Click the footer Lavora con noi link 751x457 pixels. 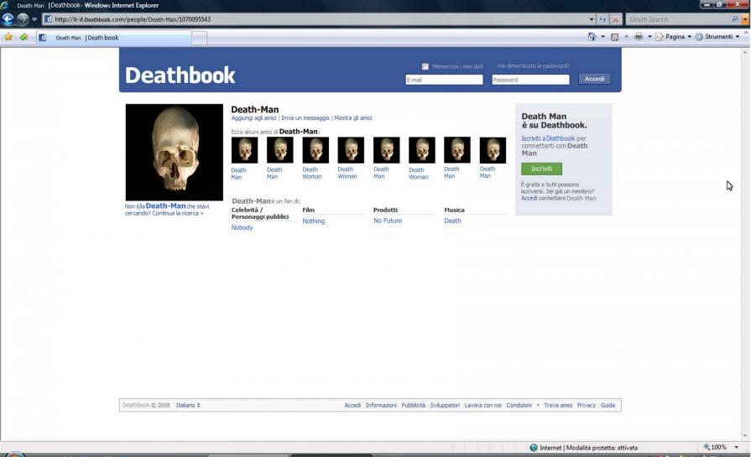coord(482,405)
